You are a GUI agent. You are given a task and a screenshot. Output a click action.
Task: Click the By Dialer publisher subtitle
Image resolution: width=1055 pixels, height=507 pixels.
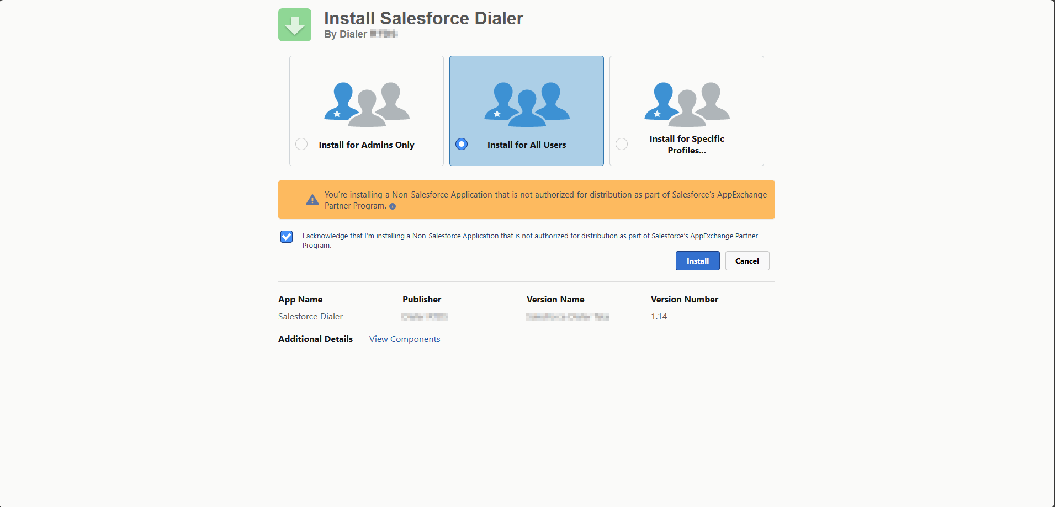361,34
